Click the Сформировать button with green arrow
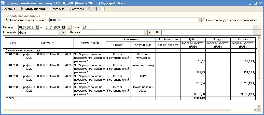The image size is (264, 115). (34, 9)
